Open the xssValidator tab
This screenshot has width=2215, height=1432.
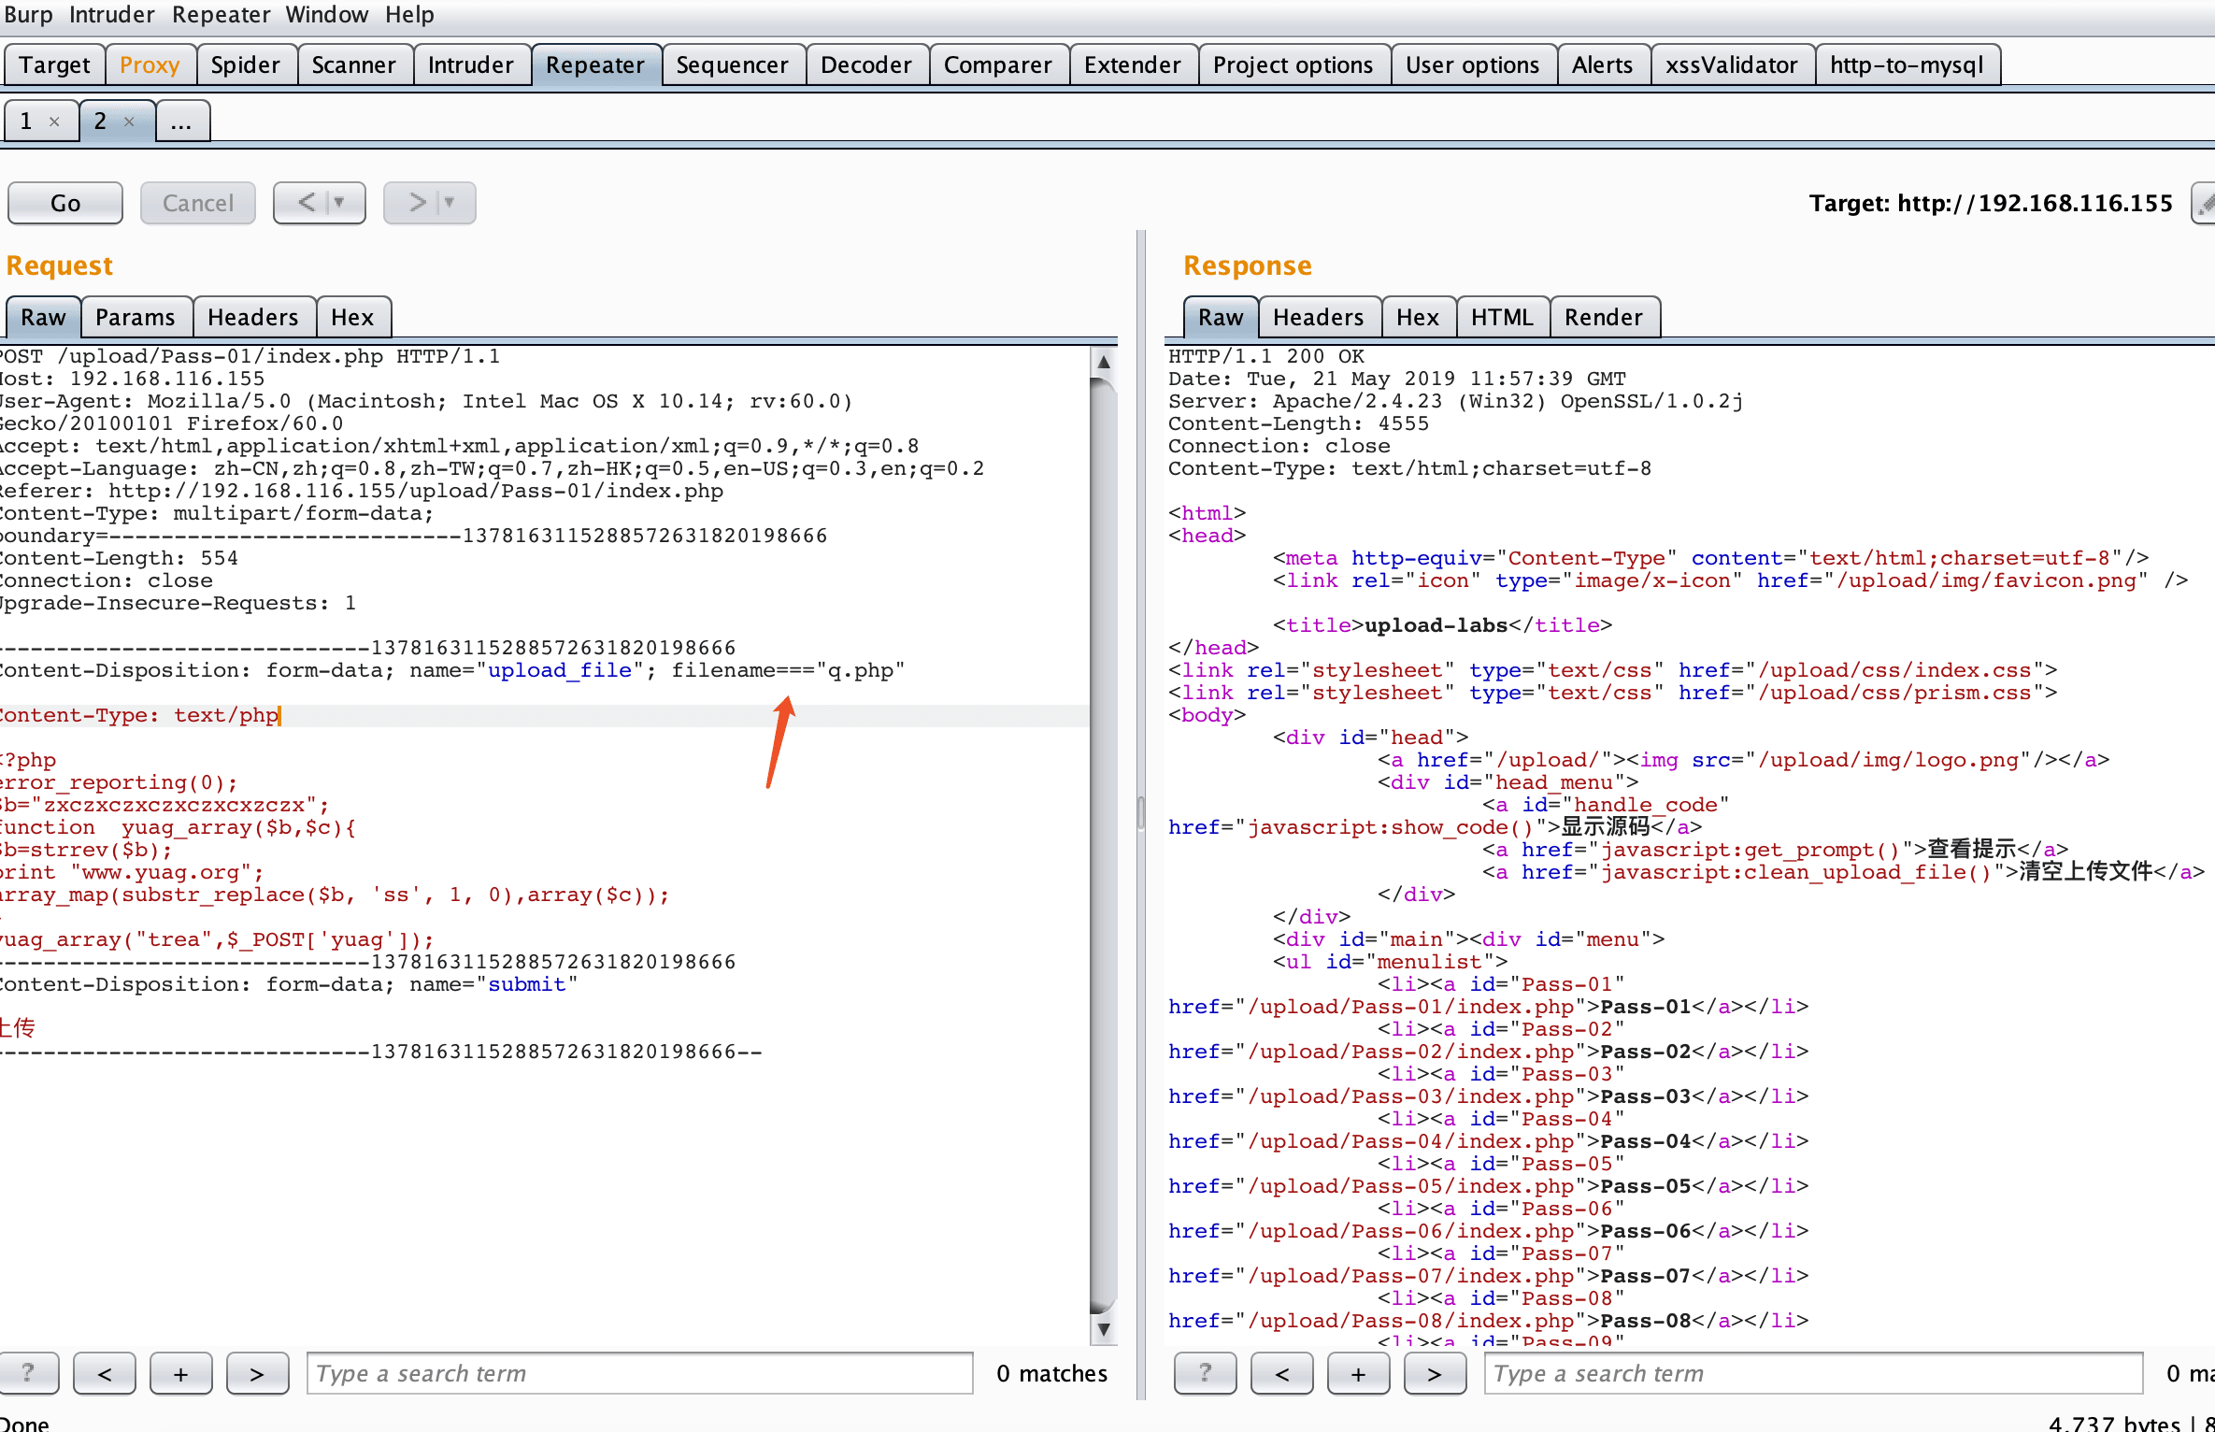(x=1732, y=64)
